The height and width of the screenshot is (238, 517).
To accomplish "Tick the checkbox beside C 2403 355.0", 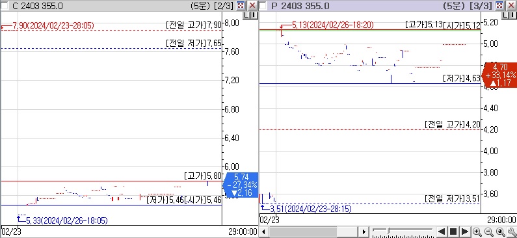I will coord(5,6).
